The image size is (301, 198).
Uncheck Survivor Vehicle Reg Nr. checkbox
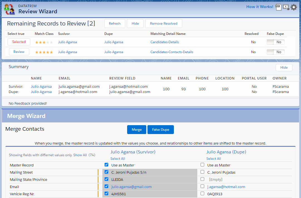(x=106, y=194)
